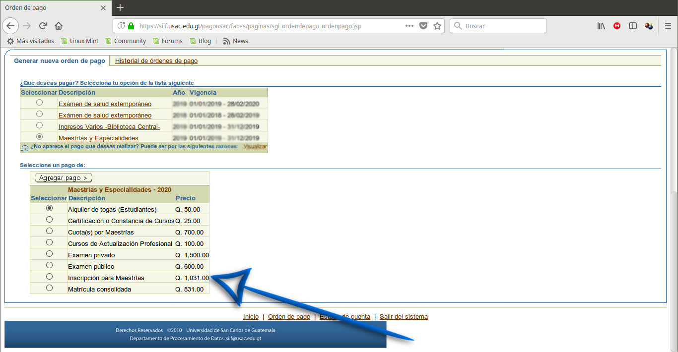
Task: Select the Examen privado radio option
Action: coord(49,254)
